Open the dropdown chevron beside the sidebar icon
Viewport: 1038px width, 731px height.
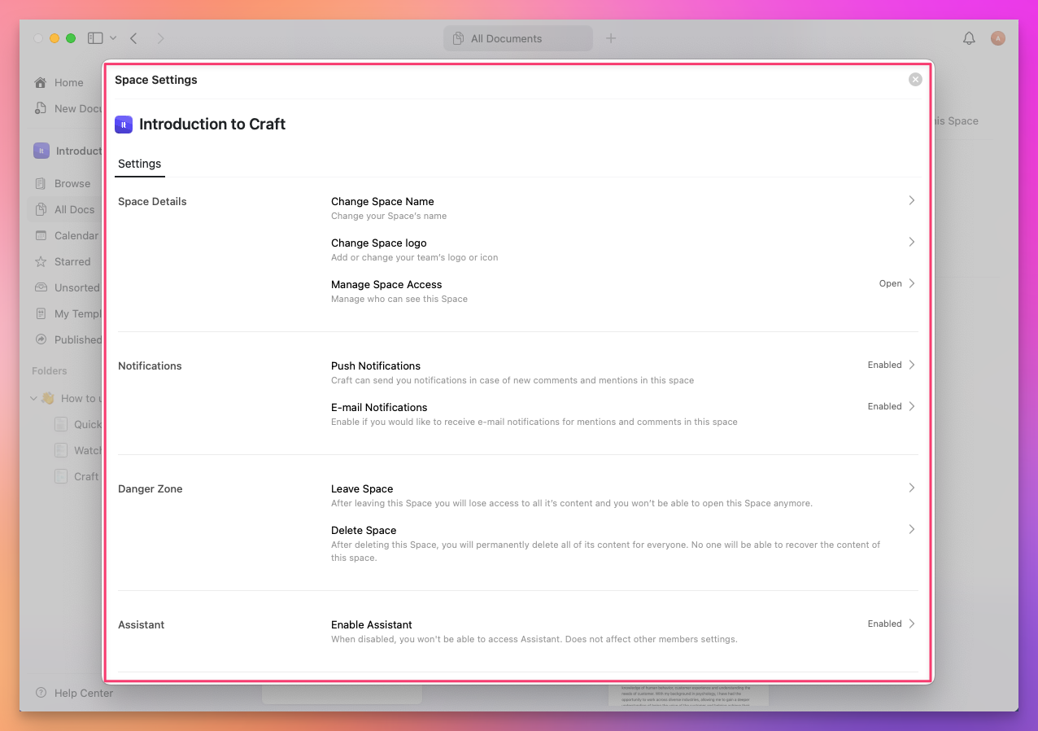(x=113, y=38)
